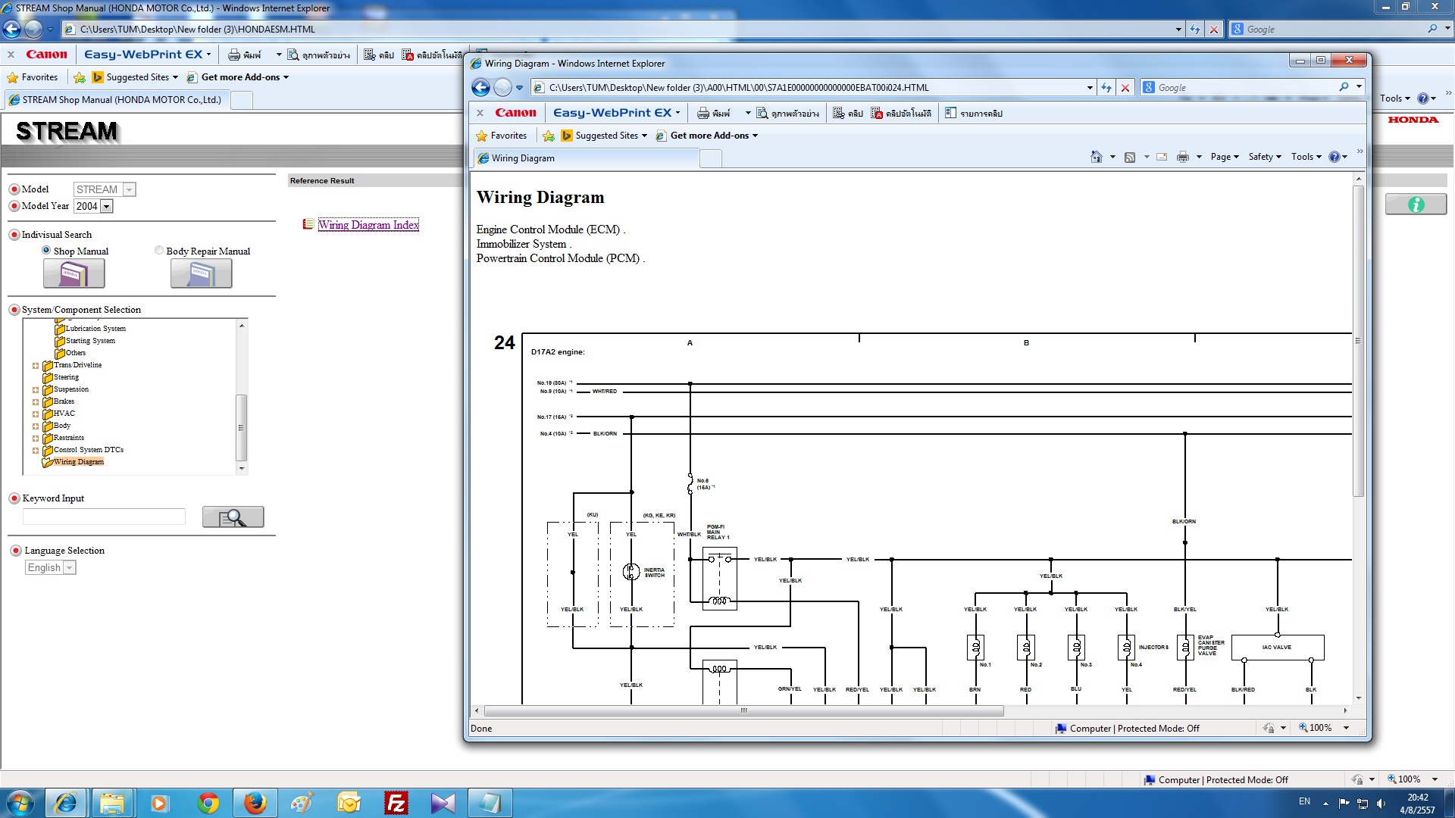1455x818 pixels.
Task: Select the Model radio option
Action: tap(14, 189)
